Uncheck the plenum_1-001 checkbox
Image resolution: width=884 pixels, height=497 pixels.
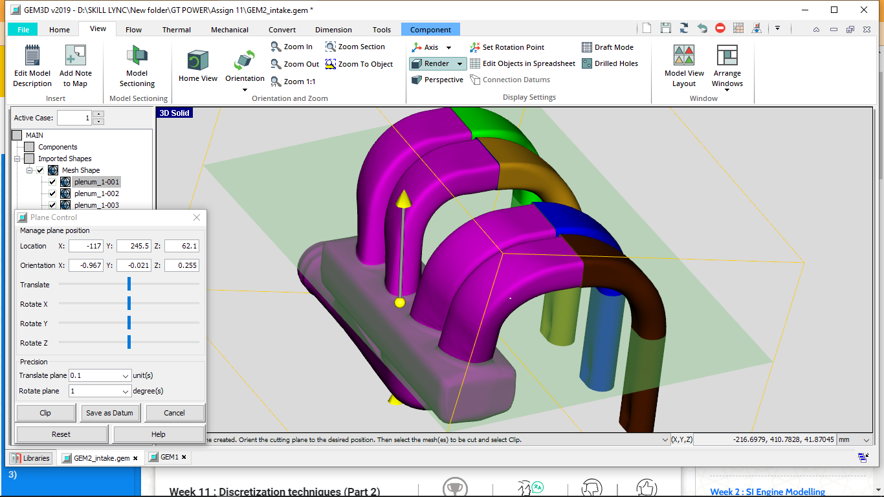[53, 182]
